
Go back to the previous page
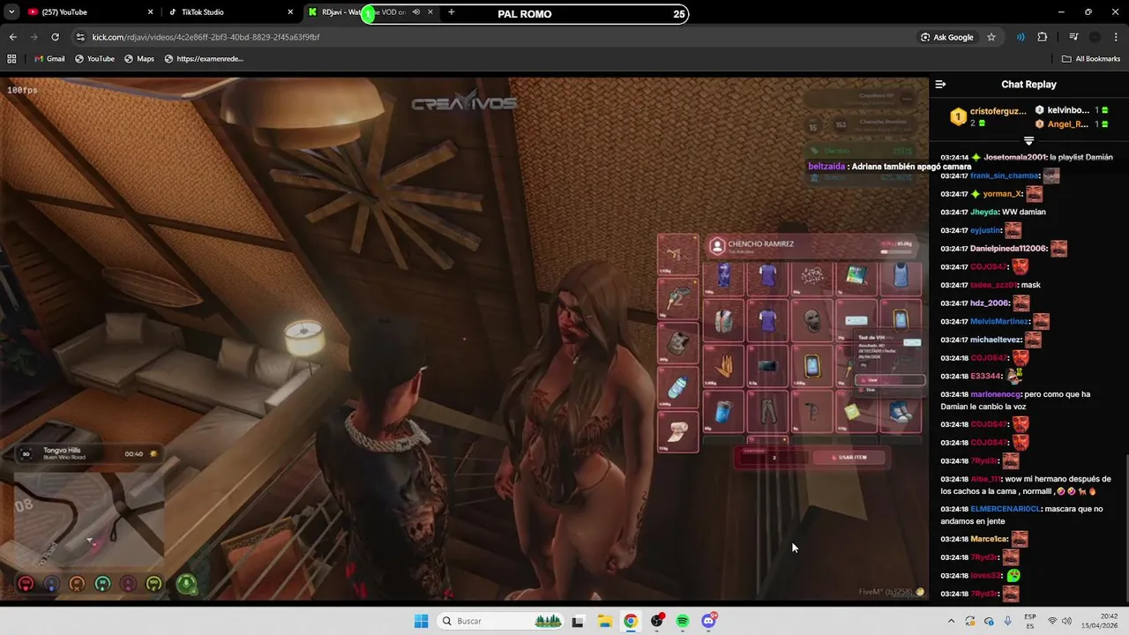click(12, 37)
